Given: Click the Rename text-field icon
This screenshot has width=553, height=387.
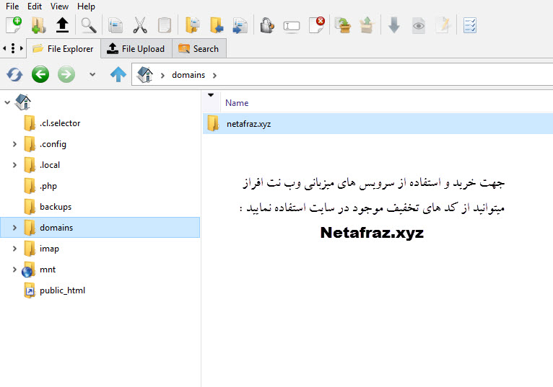Looking at the screenshot, I should (x=292, y=27).
